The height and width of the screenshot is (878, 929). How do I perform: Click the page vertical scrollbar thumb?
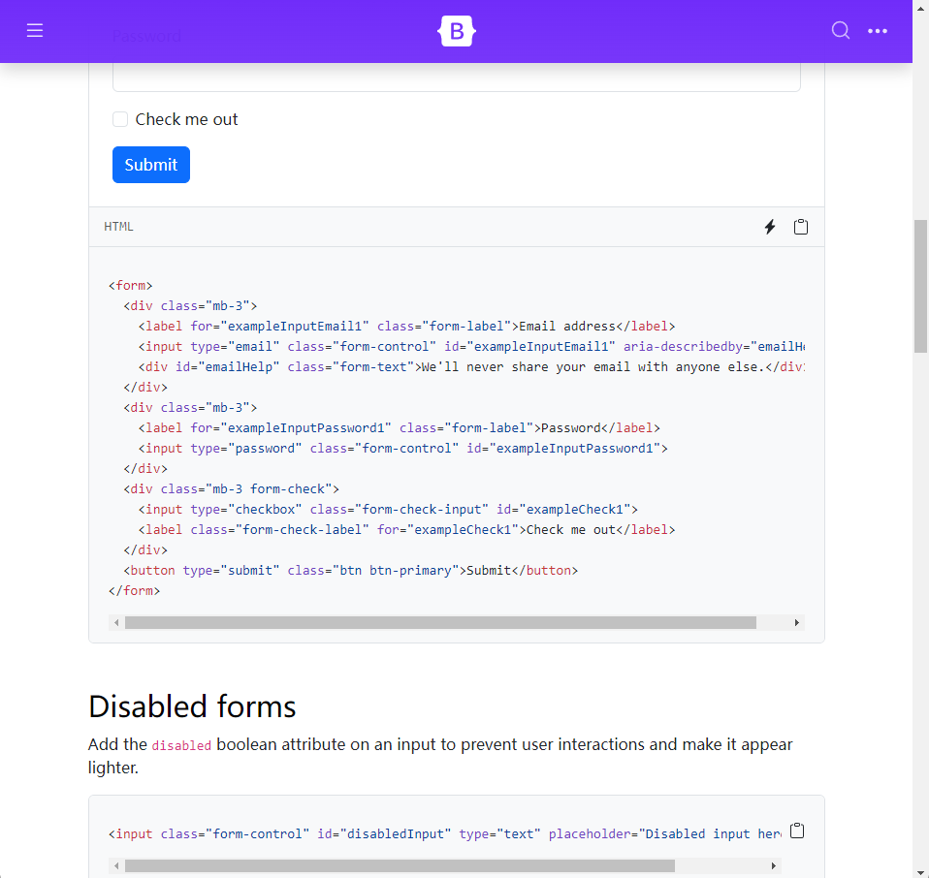920,287
